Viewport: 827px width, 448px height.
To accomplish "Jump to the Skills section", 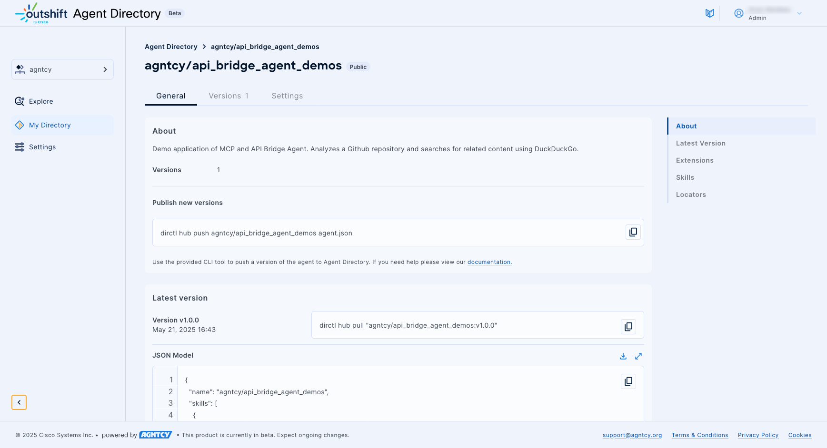I will [685, 177].
